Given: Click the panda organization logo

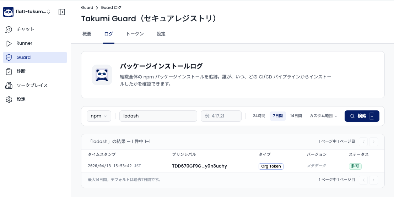Looking at the screenshot, I should [x=9, y=12].
